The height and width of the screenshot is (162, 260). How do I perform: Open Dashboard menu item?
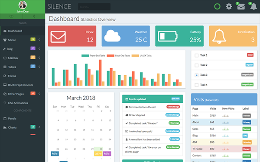click(x=23, y=31)
